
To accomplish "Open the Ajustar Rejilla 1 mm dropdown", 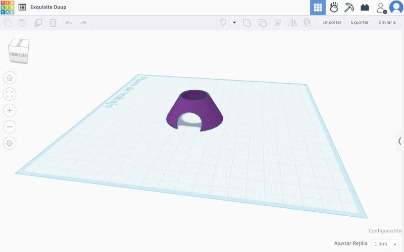I will point(386,244).
